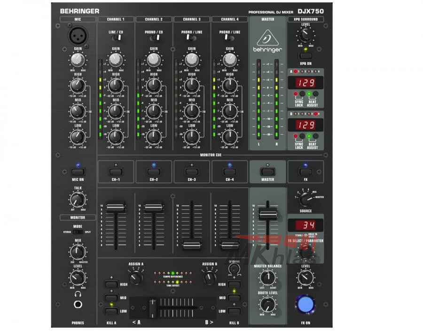Toggle Channel 3 PHONO / LINE switch
Image resolution: width=423 pixels, height=332 pixels.
(x=191, y=38)
